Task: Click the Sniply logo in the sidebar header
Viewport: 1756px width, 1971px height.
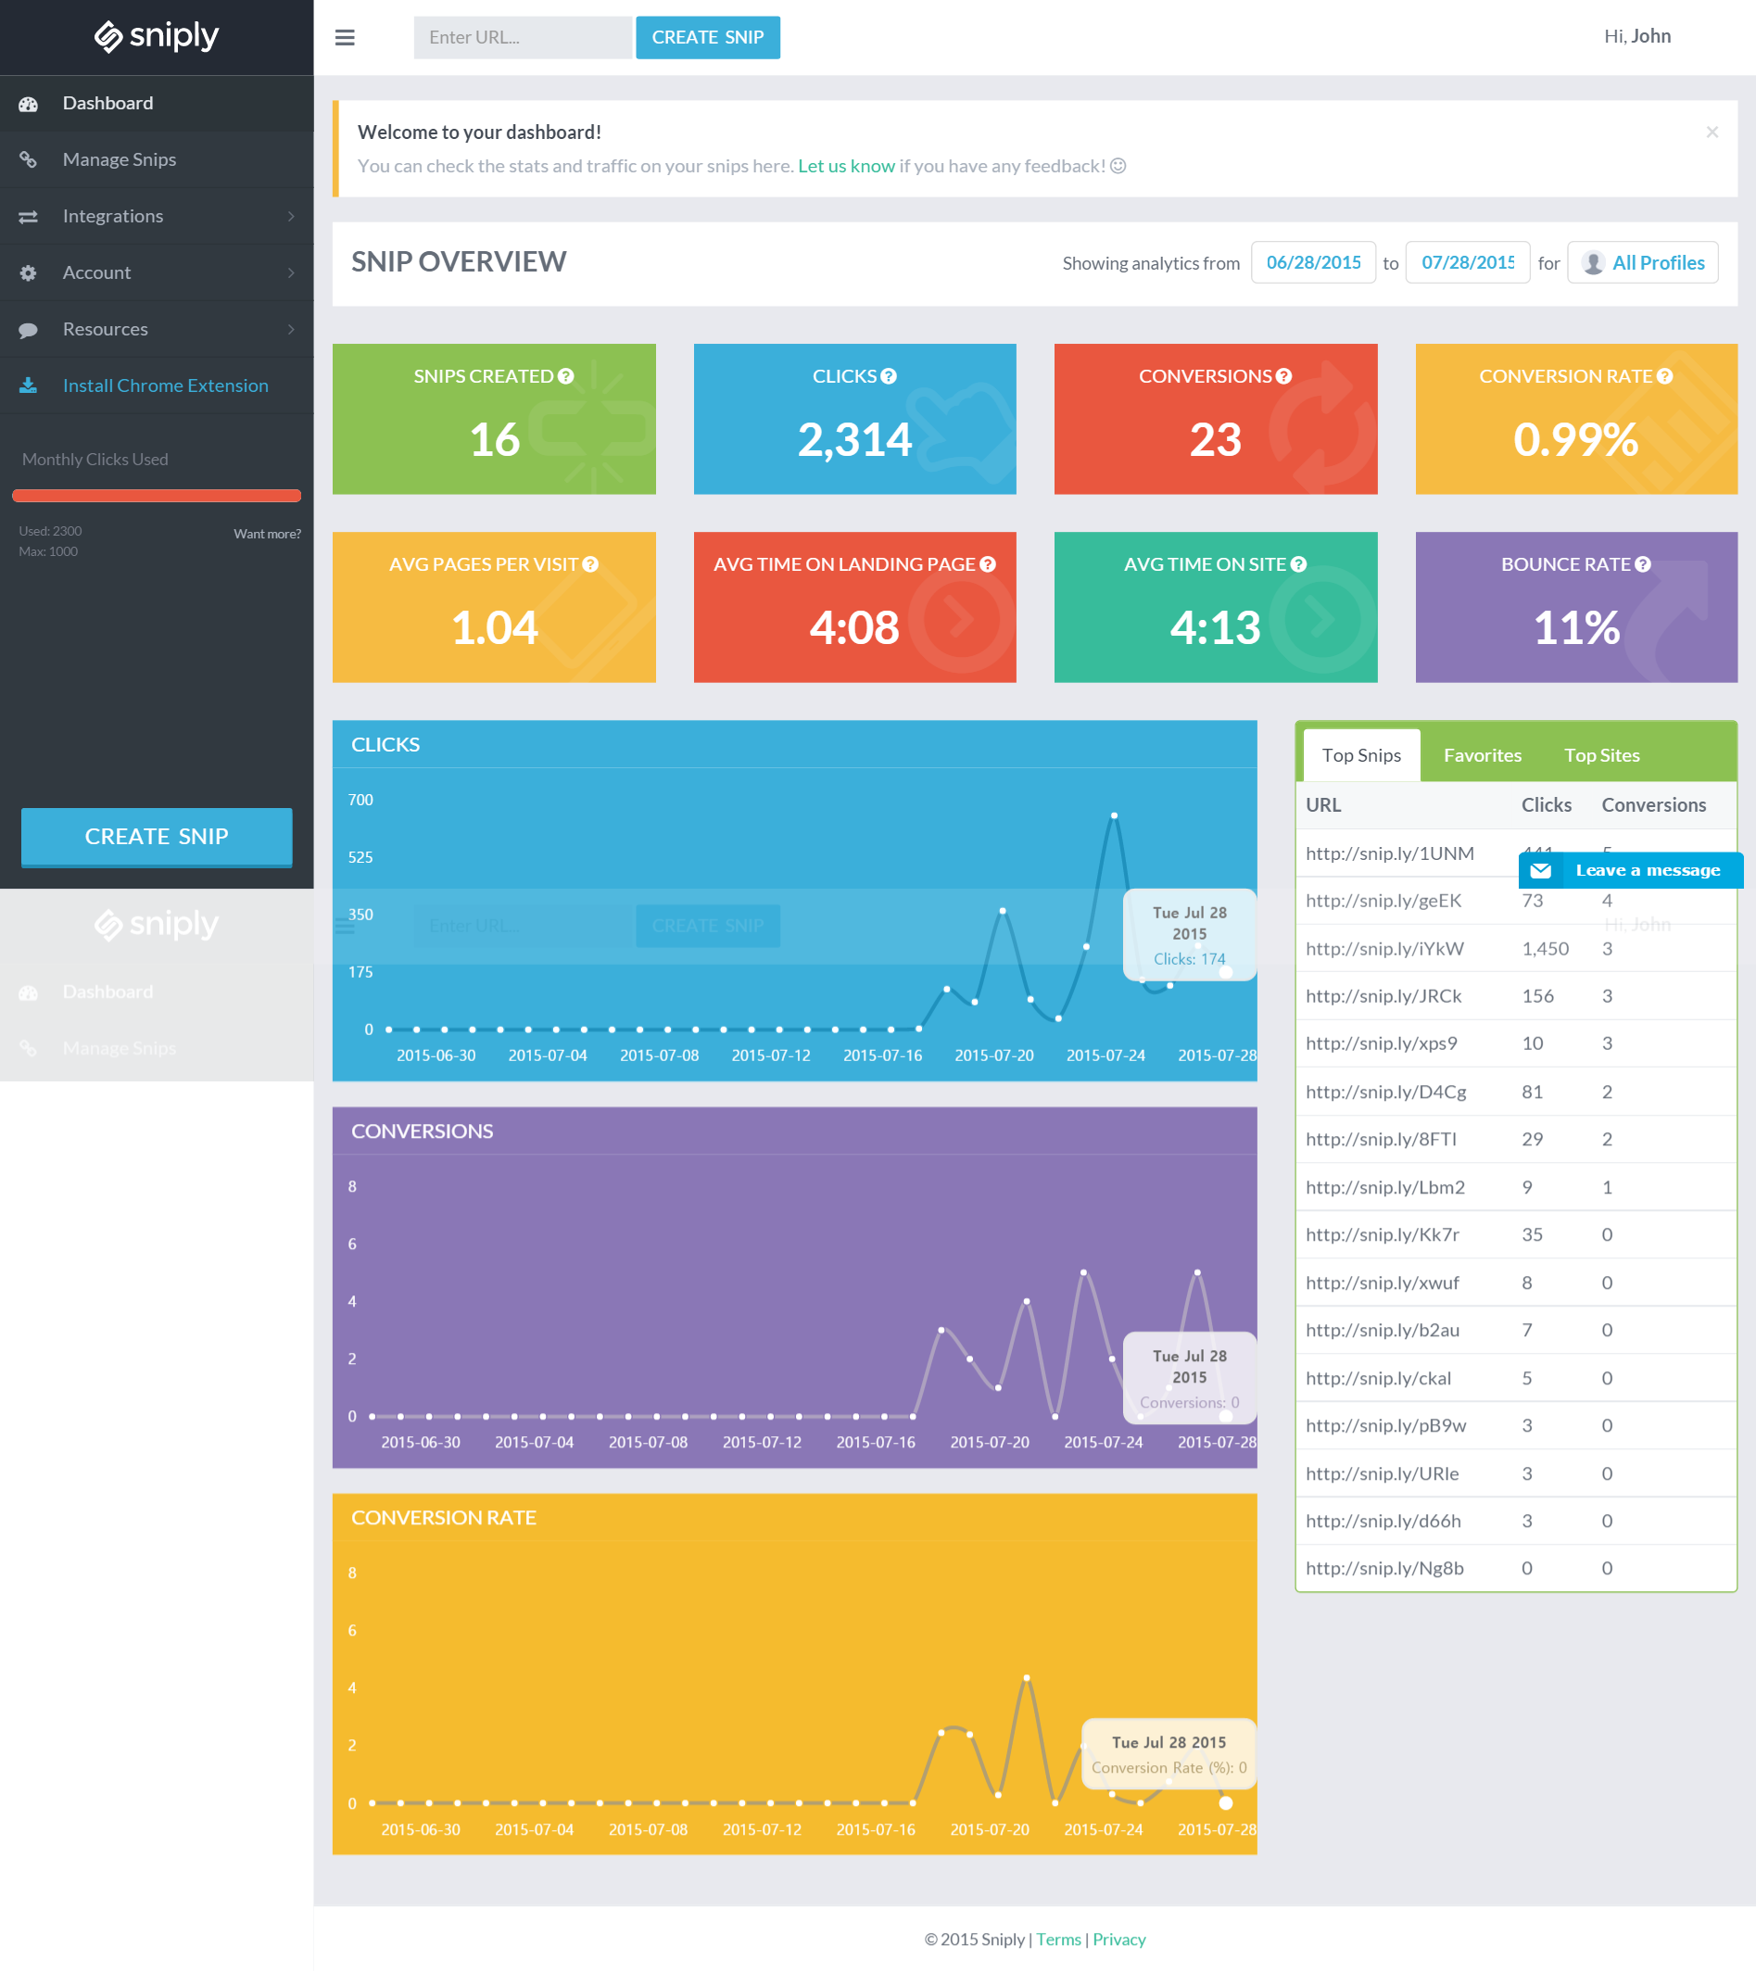Action: pyautogui.click(x=157, y=37)
